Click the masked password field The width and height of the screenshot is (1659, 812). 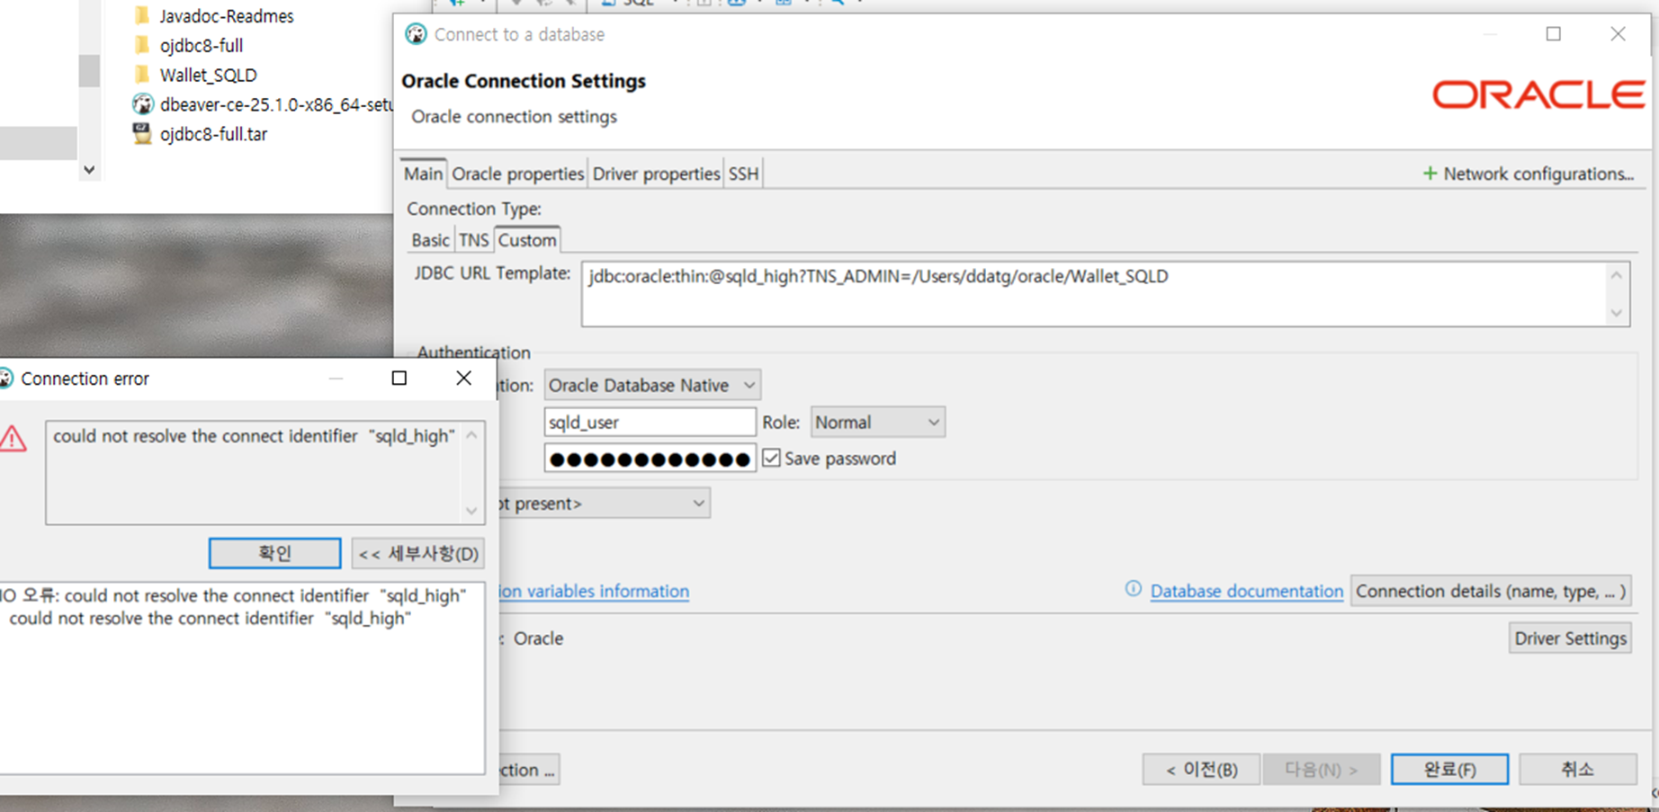(x=650, y=459)
